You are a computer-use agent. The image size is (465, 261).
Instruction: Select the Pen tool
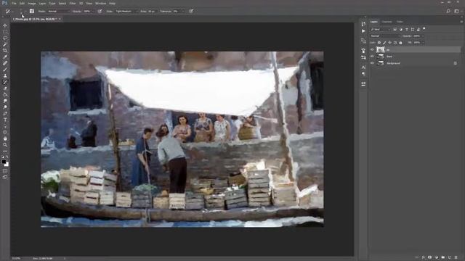(x=5, y=114)
